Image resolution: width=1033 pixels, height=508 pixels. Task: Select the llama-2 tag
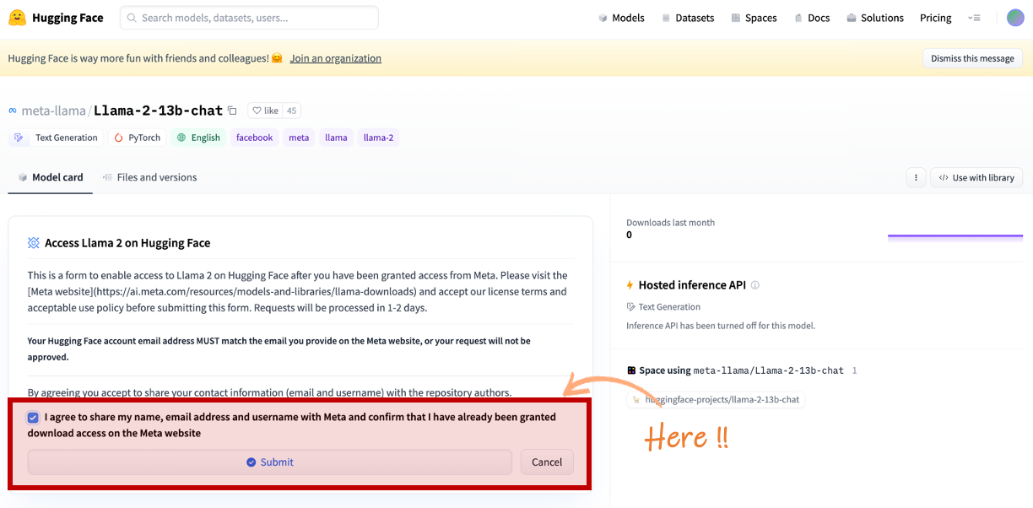point(378,138)
